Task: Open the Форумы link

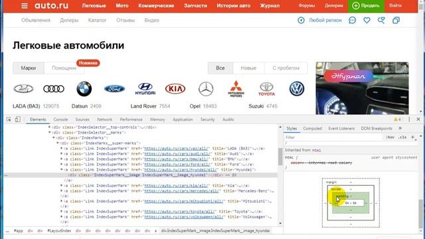Action: click(307, 5)
